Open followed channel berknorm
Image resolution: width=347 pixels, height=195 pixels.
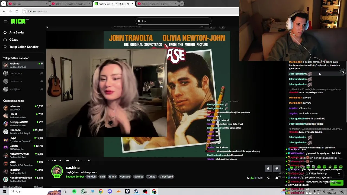click(x=23, y=81)
